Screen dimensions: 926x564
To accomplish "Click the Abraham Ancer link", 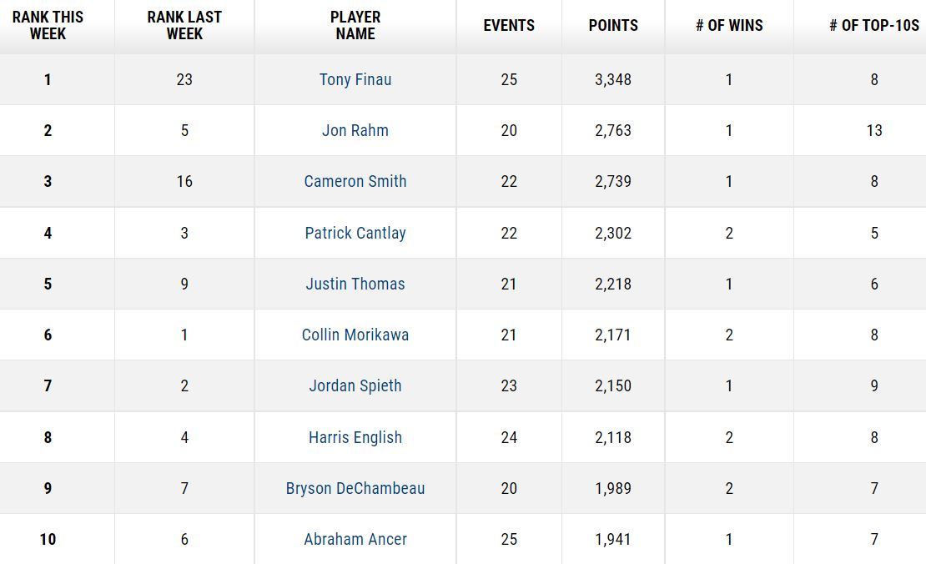I will tap(355, 540).
